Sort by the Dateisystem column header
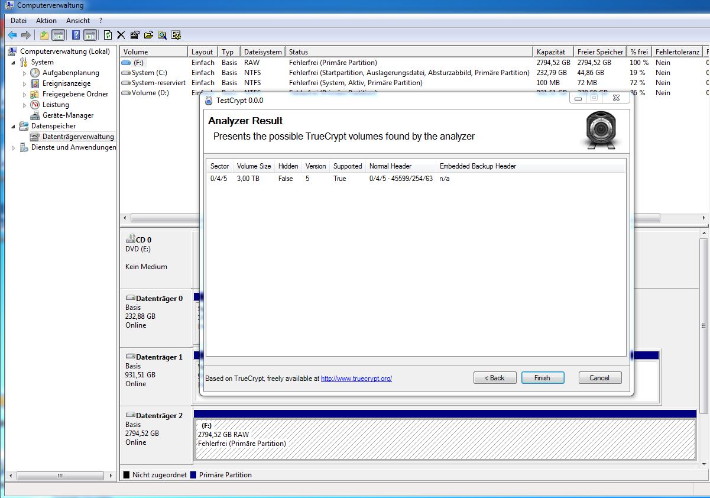The image size is (710, 498). tap(263, 52)
